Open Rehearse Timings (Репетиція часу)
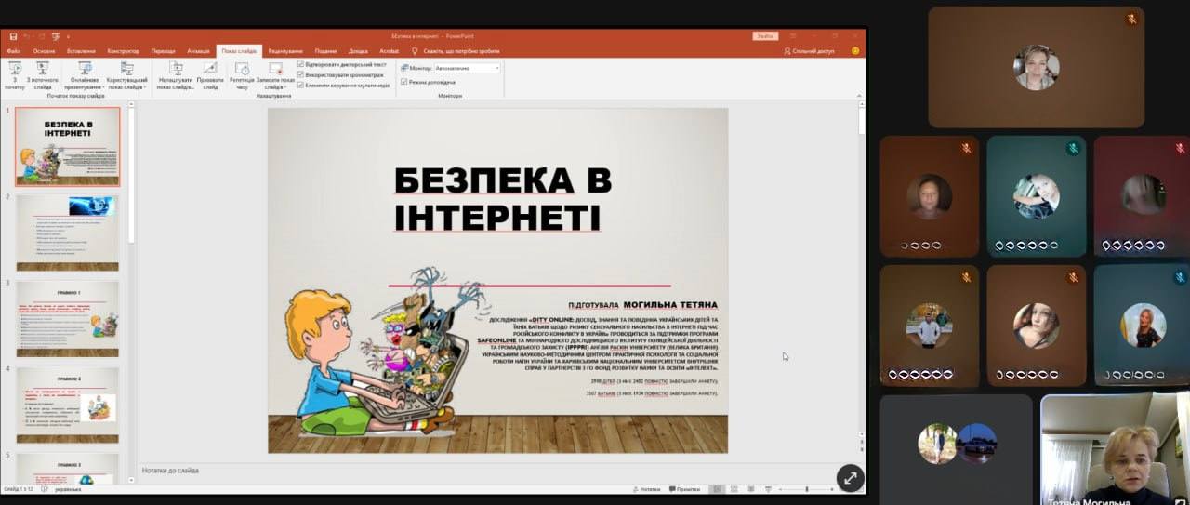The height and width of the screenshot is (505, 1190). [x=242, y=73]
